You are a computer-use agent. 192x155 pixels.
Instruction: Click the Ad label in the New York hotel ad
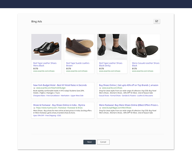point(34,88)
